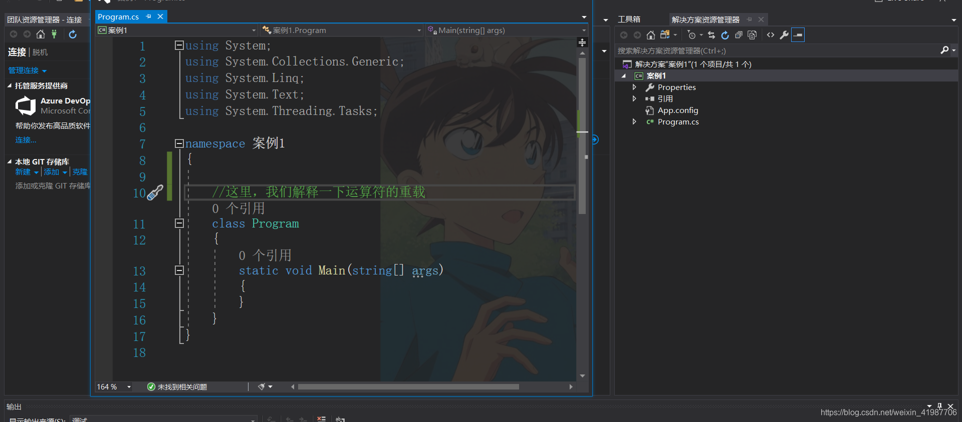Image resolution: width=962 pixels, height=422 pixels.
Task: Select the 解决方案资源管理器 tab
Action: pyautogui.click(x=705, y=19)
